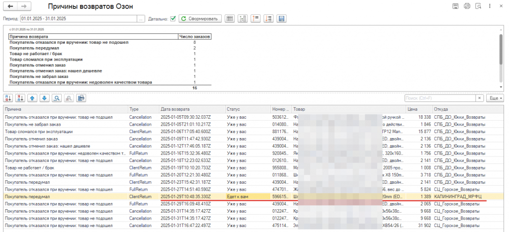
Task: Sort list descending with the Я-А icon
Action: coord(21,98)
